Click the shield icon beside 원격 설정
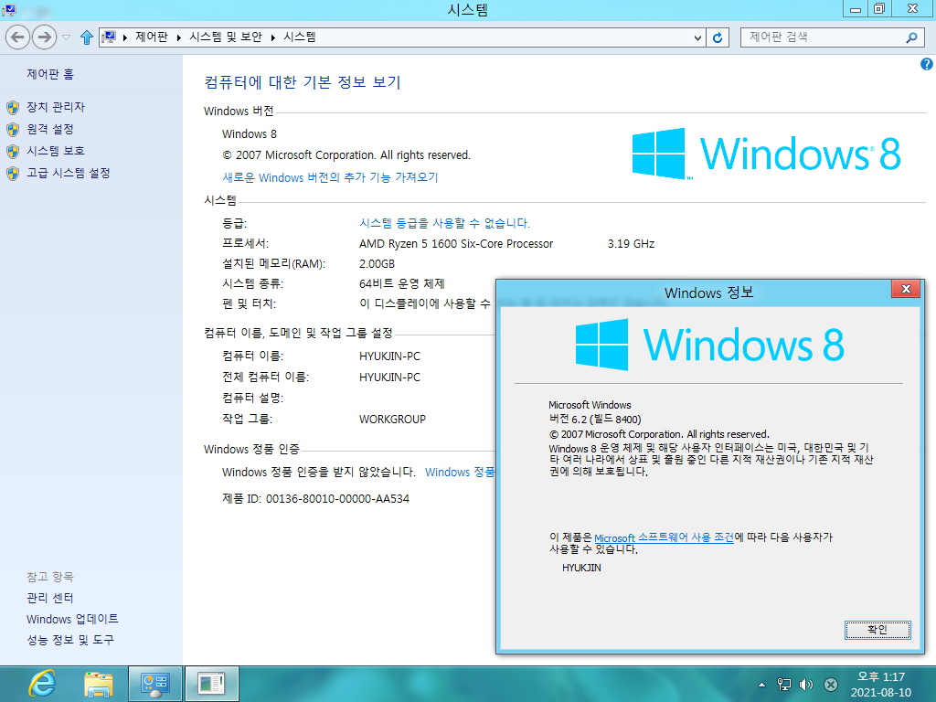 click(x=13, y=130)
